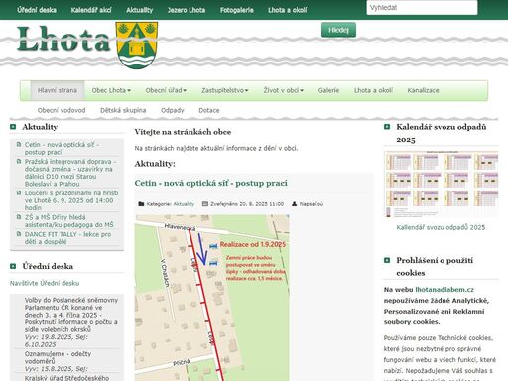Screen dimensions: 508x381
Task: Open Galerie in the main menu
Action: (x=328, y=90)
